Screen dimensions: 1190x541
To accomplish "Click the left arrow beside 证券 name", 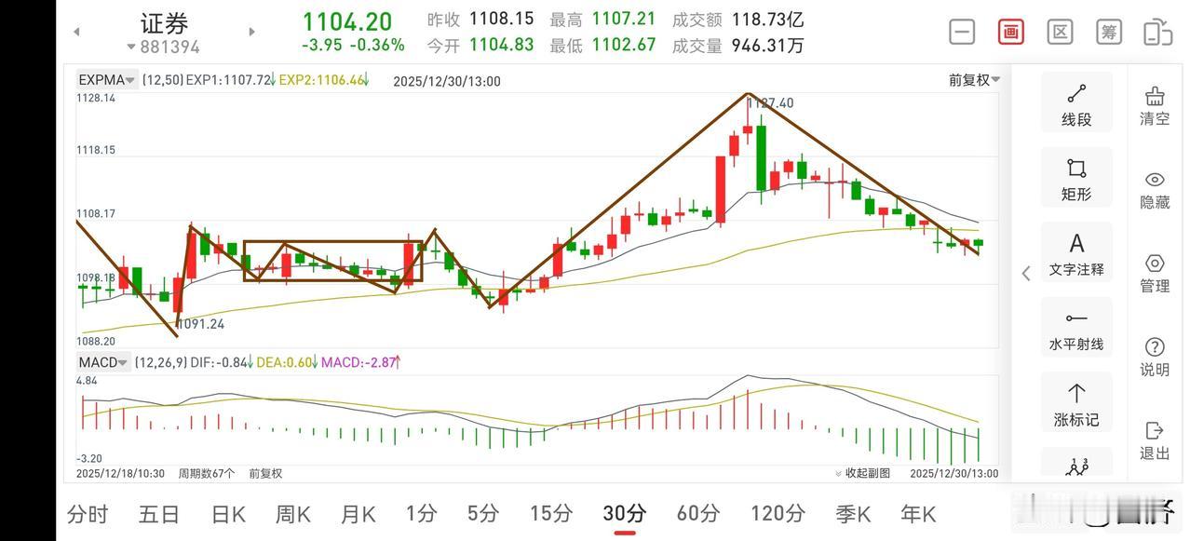I will point(76,31).
